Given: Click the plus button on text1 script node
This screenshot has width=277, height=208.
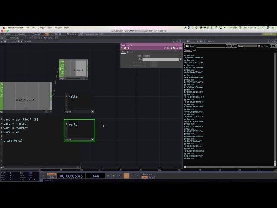Looking at the screenshot, I should (x=79, y=167).
